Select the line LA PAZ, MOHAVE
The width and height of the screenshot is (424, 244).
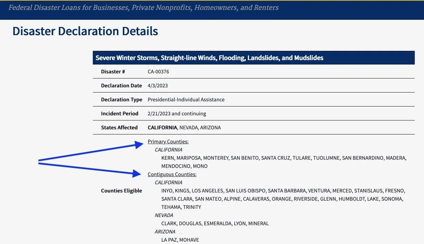pos(180,240)
